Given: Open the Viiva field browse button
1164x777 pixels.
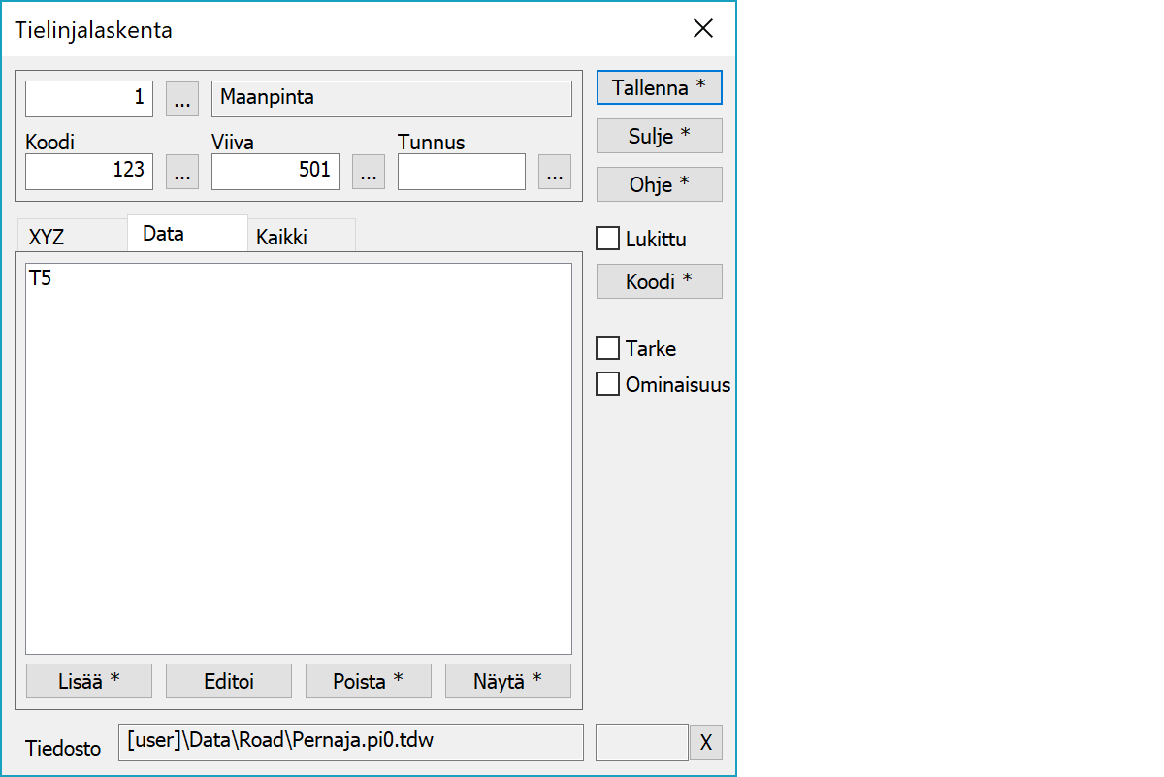Looking at the screenshot, I should tap(369, 172).
